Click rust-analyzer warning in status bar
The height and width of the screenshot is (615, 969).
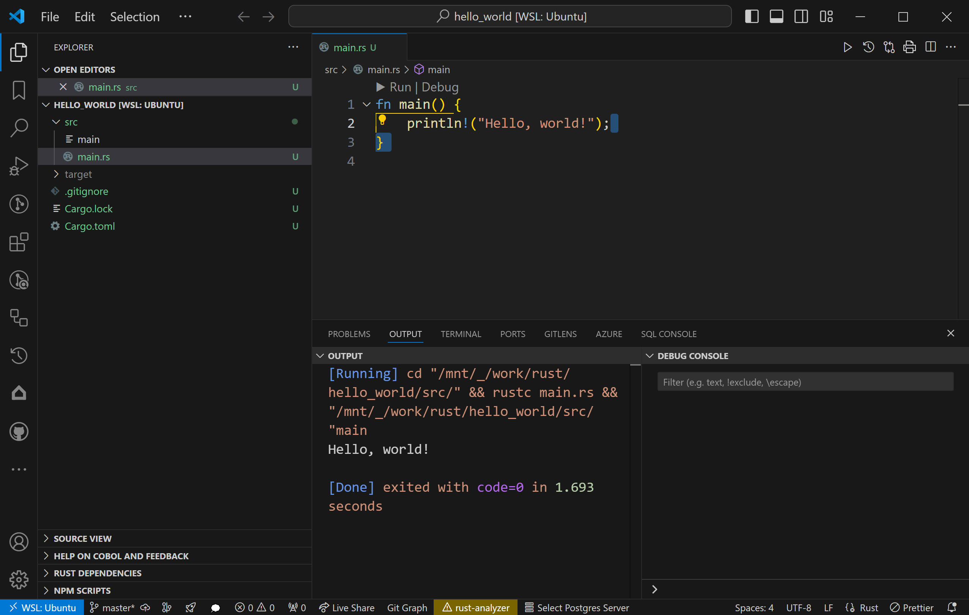[x=476, y=607]
